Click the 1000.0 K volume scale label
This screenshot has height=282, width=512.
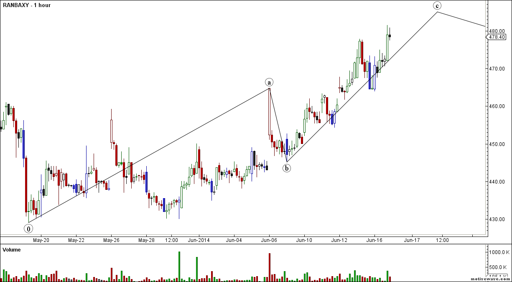(499, 252)
